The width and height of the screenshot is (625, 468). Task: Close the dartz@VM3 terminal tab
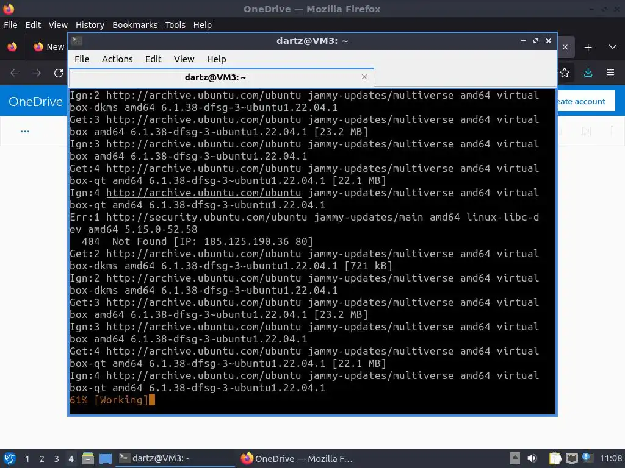click(x=364, y=77)
